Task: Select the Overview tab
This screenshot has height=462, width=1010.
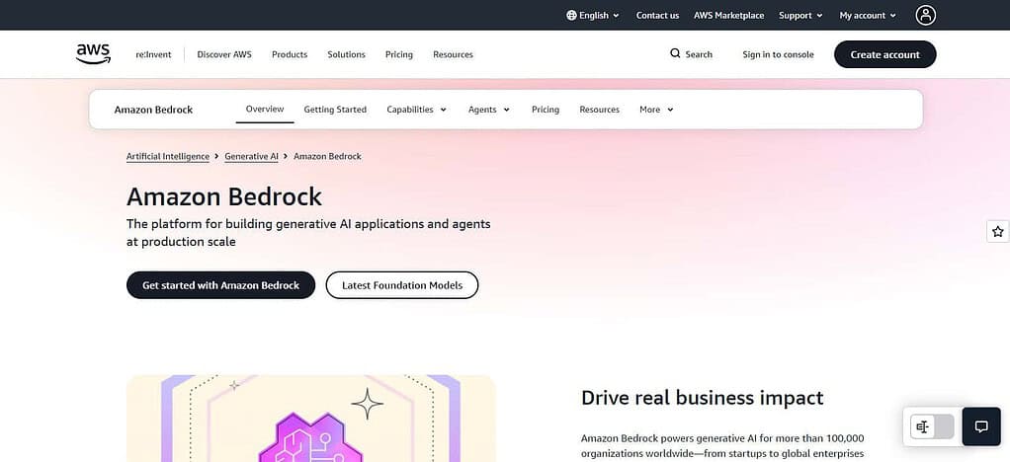Action: [x=265, y=109]
